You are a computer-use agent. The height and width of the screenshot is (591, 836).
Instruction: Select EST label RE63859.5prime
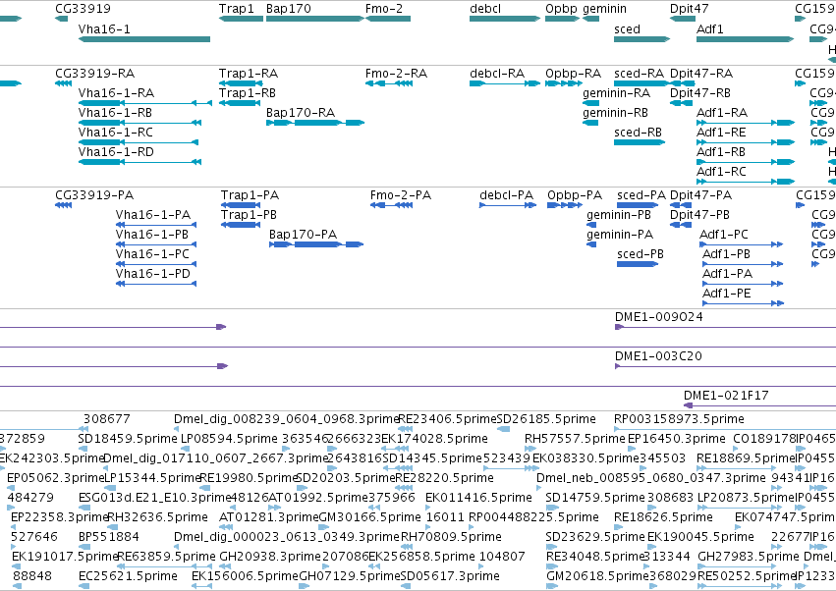[x=166, y=557]
